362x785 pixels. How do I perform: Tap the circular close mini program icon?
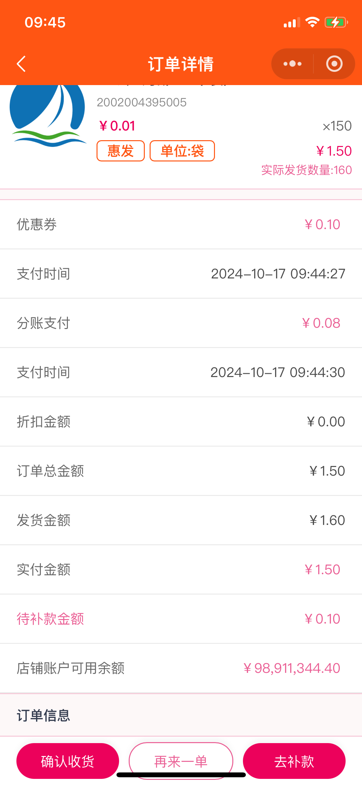tap(334, 64)
